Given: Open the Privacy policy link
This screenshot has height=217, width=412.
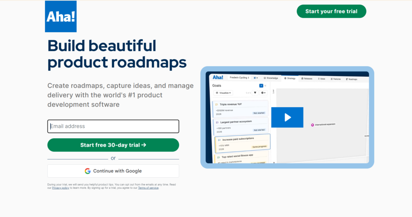Looking at the screenshot, I should click(x=60, y=188).
